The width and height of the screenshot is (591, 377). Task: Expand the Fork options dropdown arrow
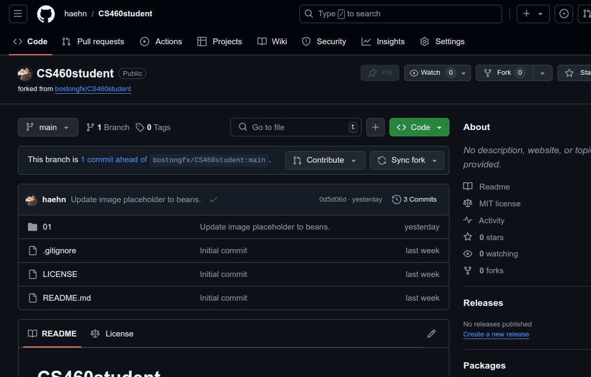543,73
